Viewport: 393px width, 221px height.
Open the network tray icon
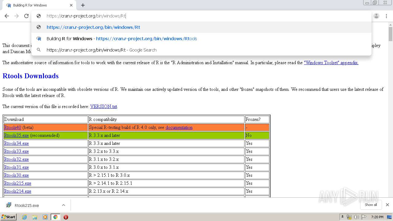349,217
